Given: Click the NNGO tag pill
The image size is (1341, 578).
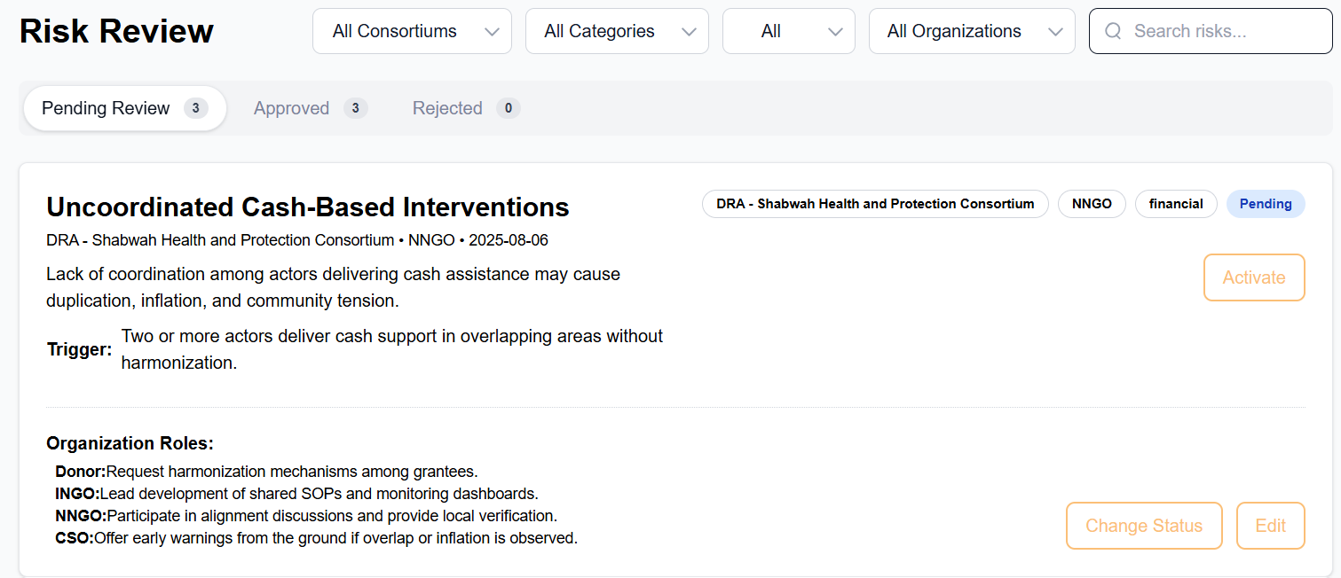Looking at the screenshot, I should tap(1092, 204).
